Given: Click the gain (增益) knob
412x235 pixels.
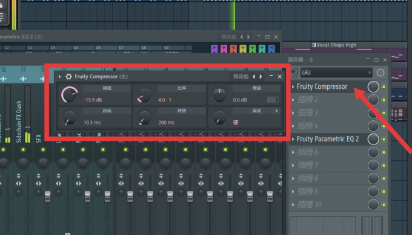Looking at the screenshot, I should tap(219, 95).
